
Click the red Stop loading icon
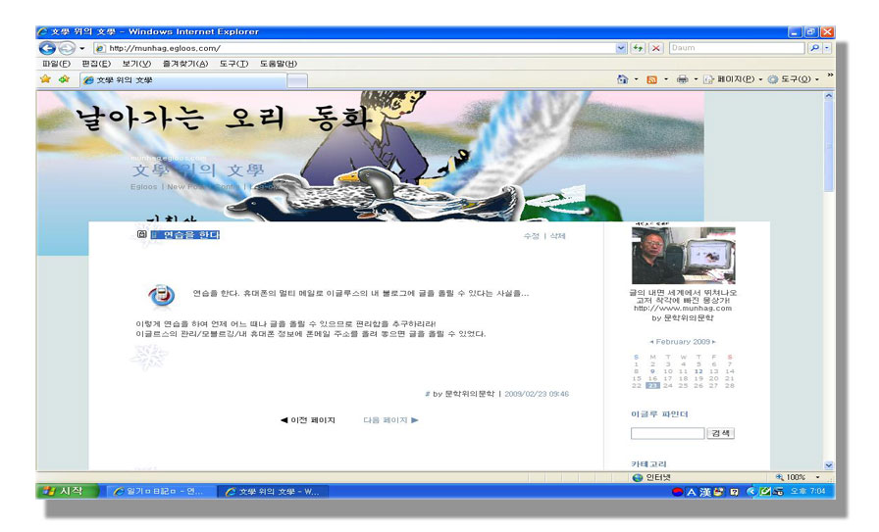point(655,48)
